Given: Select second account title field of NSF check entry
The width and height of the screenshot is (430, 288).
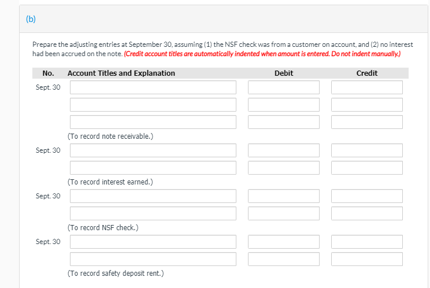Looking at the screenshot, I should point(153,213).
